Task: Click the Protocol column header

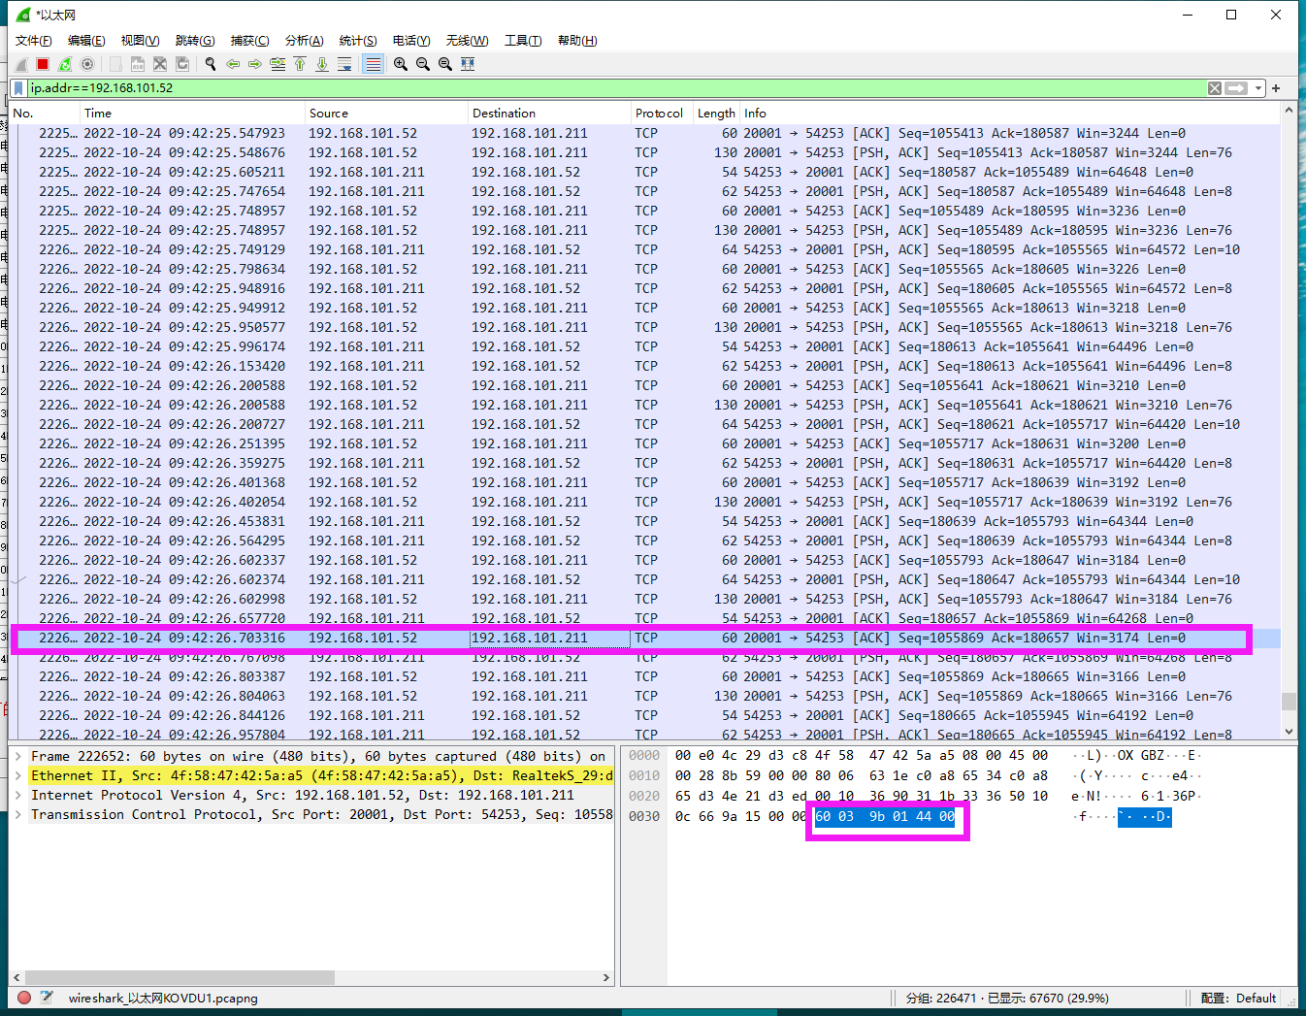Action: [x=659, y=114]
